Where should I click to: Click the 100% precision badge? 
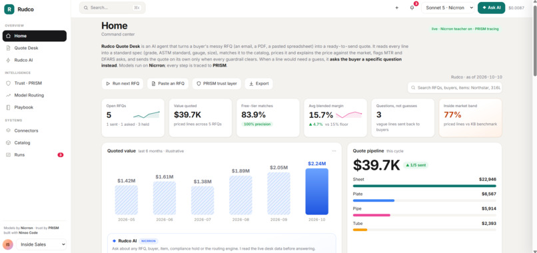tap(257, 125)
